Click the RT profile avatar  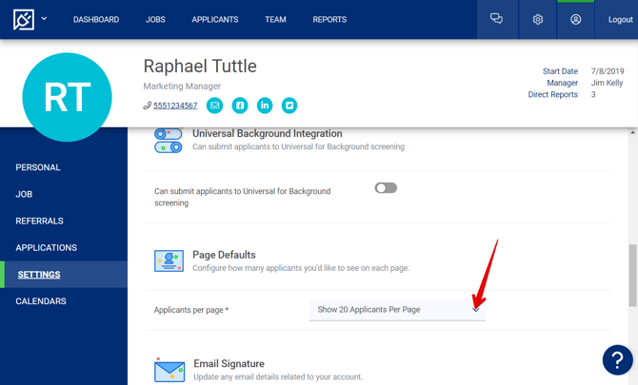click(x=67, y=98)
